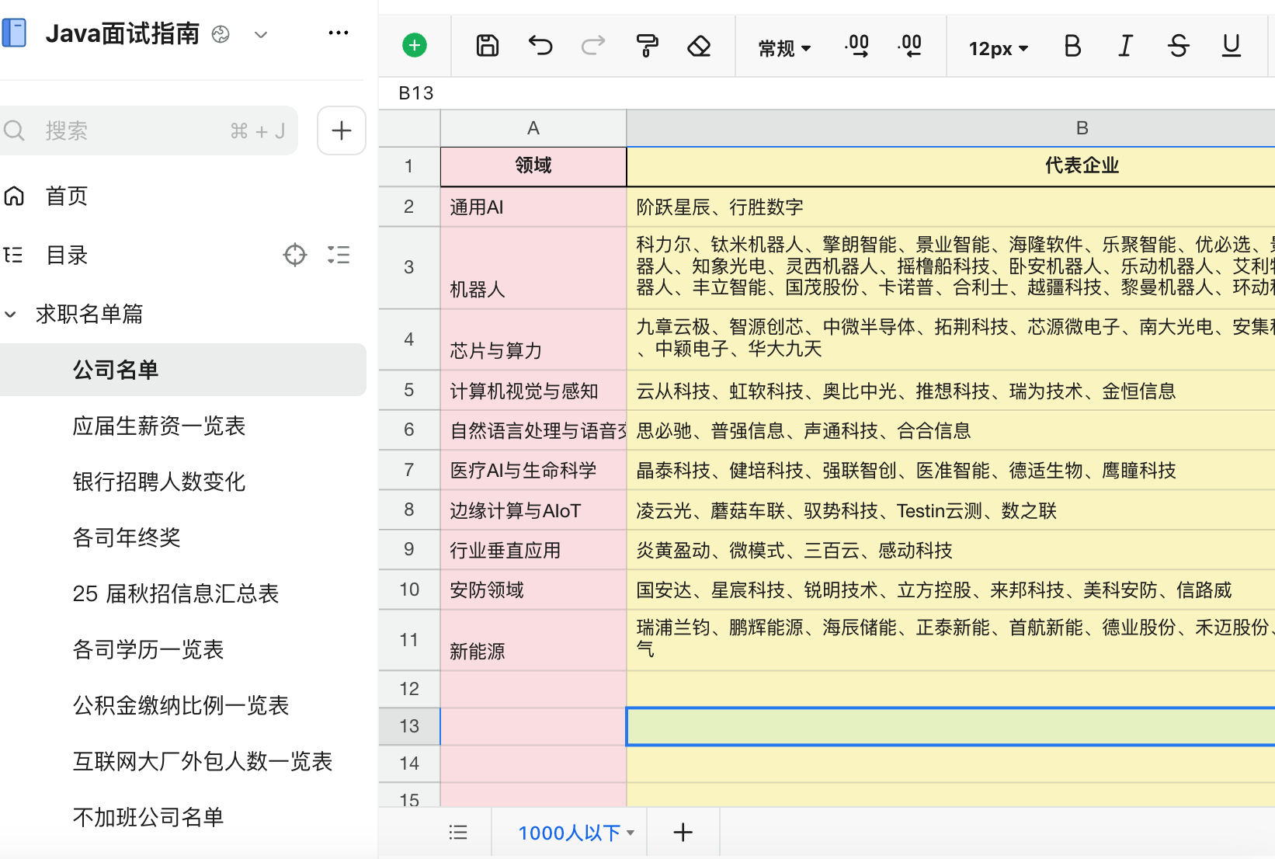Undo the last action
Viewport: 1275px width, 859px height.
[540, 46]
